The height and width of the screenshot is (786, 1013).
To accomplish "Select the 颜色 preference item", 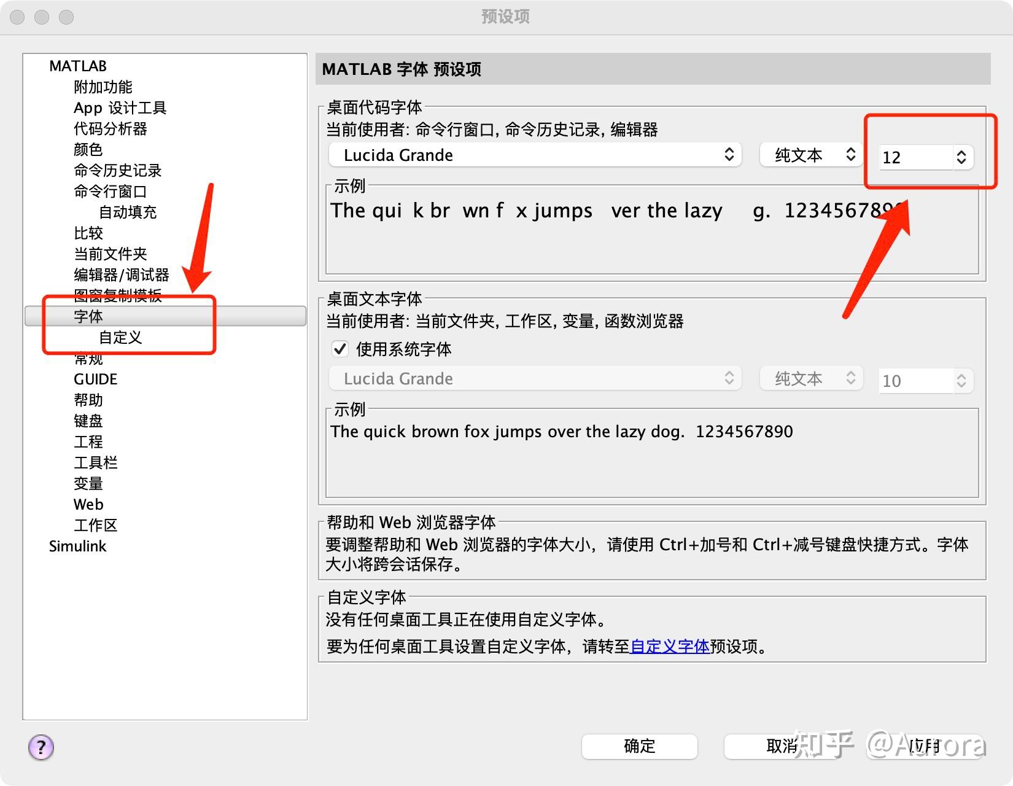I will (88, 149).
